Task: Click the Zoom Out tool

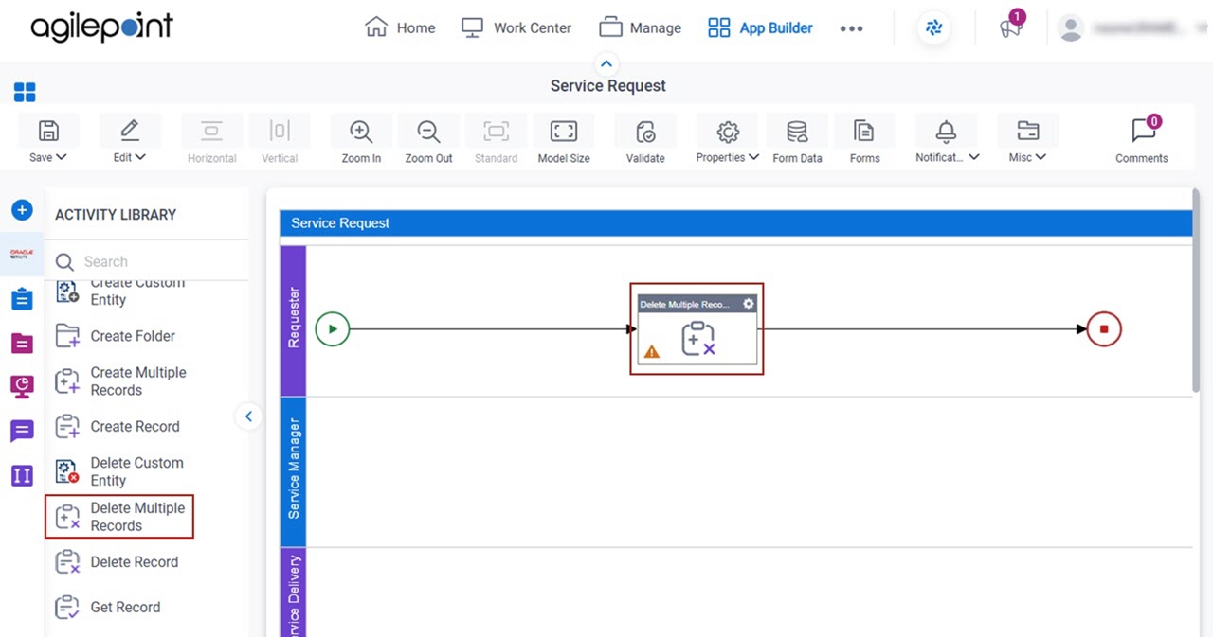Action: (x=428, y=140)
